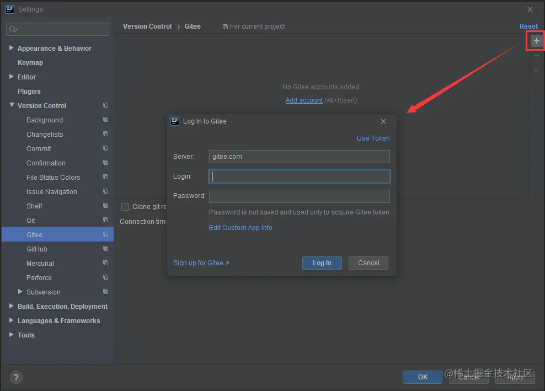Click the Log In button
This screenshot has height=391, width=545.
coord(322,263)
